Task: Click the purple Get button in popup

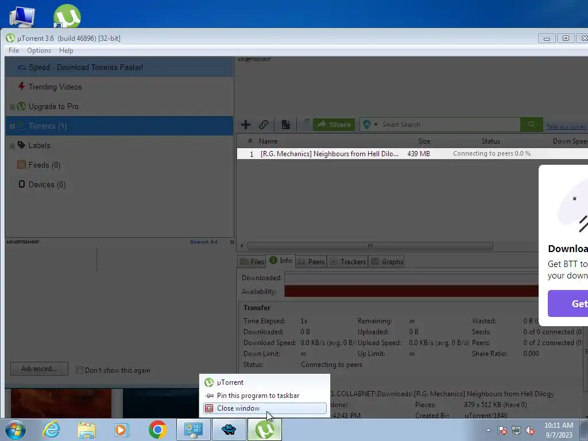Action: click(568, 303)
